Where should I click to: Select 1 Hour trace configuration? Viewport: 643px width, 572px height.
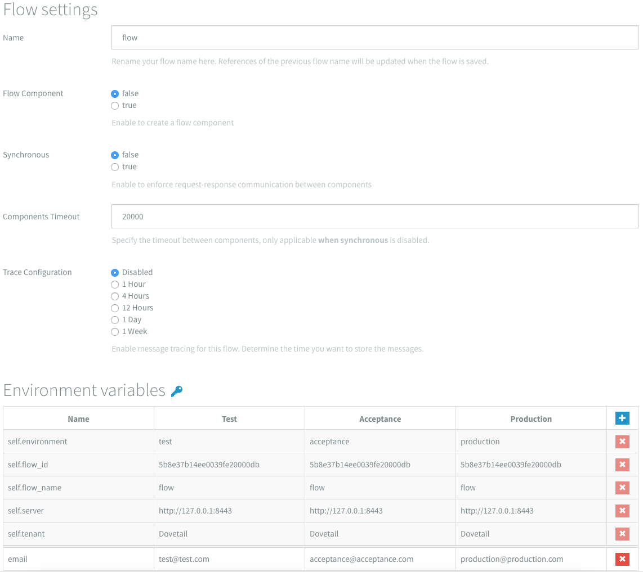[x=115, y=285]
